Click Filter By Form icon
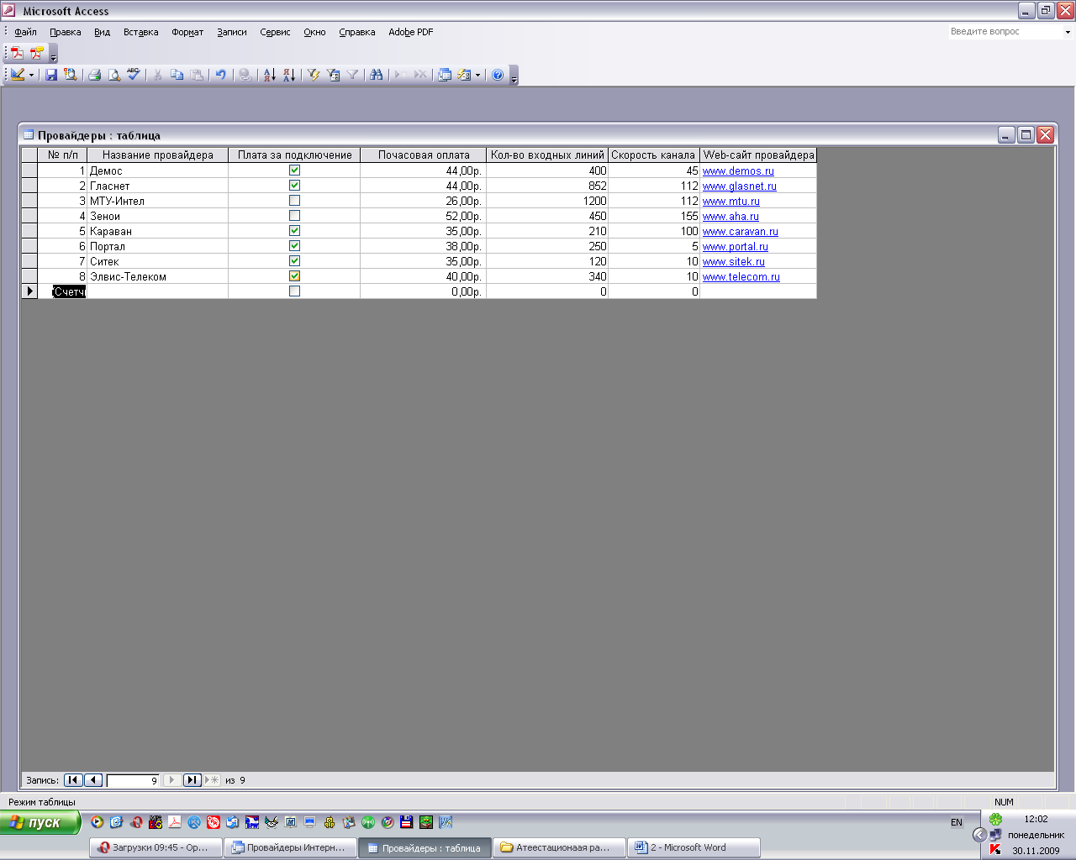This screenshot has width=1076, height=860. (333, 75)
